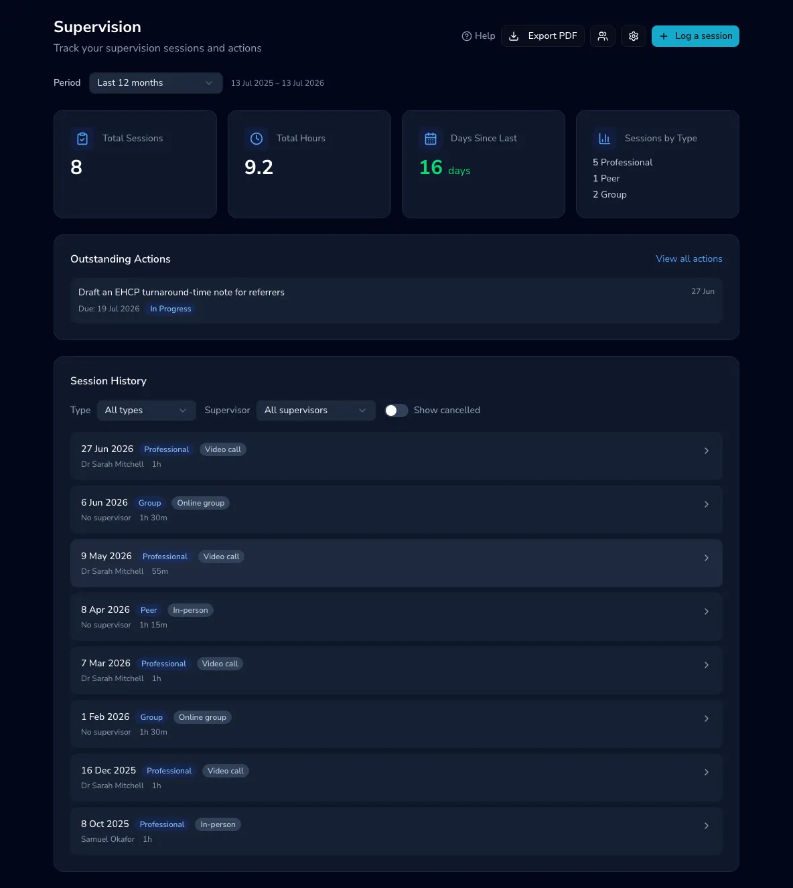
Task: Open the 1 Feb 2026 session chevron
Action: tap(707, 719)
